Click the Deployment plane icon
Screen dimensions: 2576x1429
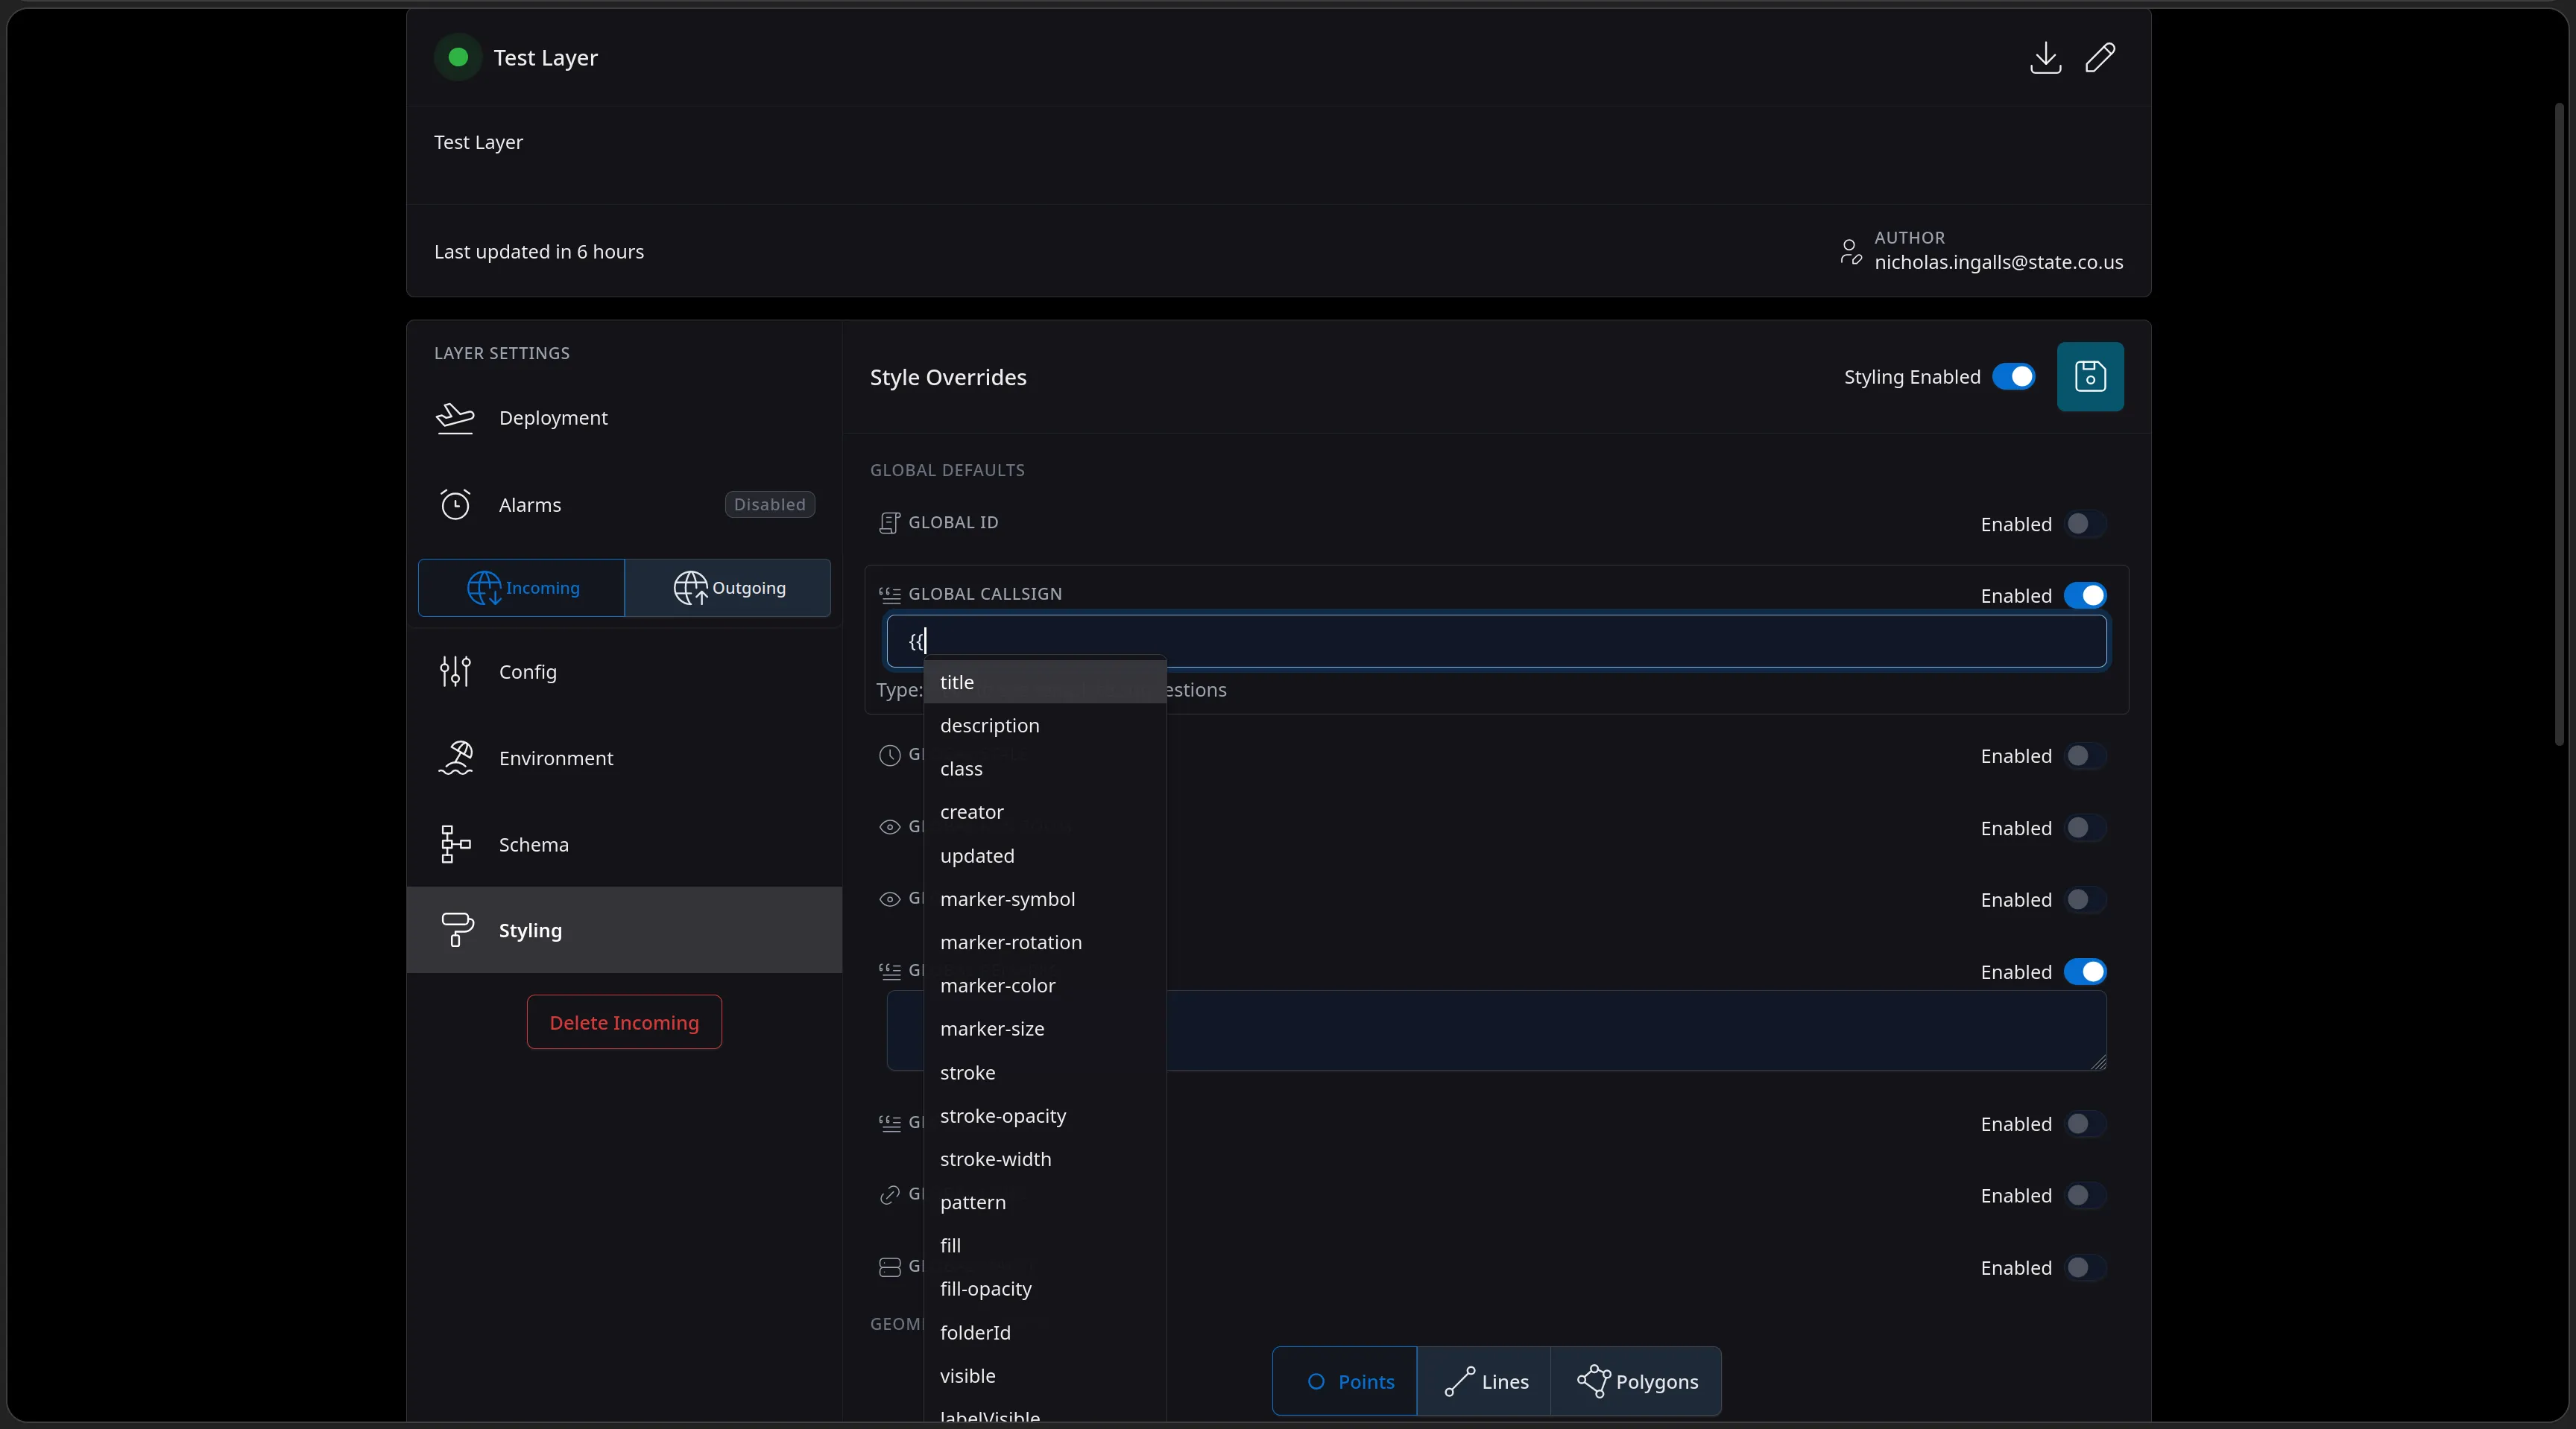click(455, 418)
